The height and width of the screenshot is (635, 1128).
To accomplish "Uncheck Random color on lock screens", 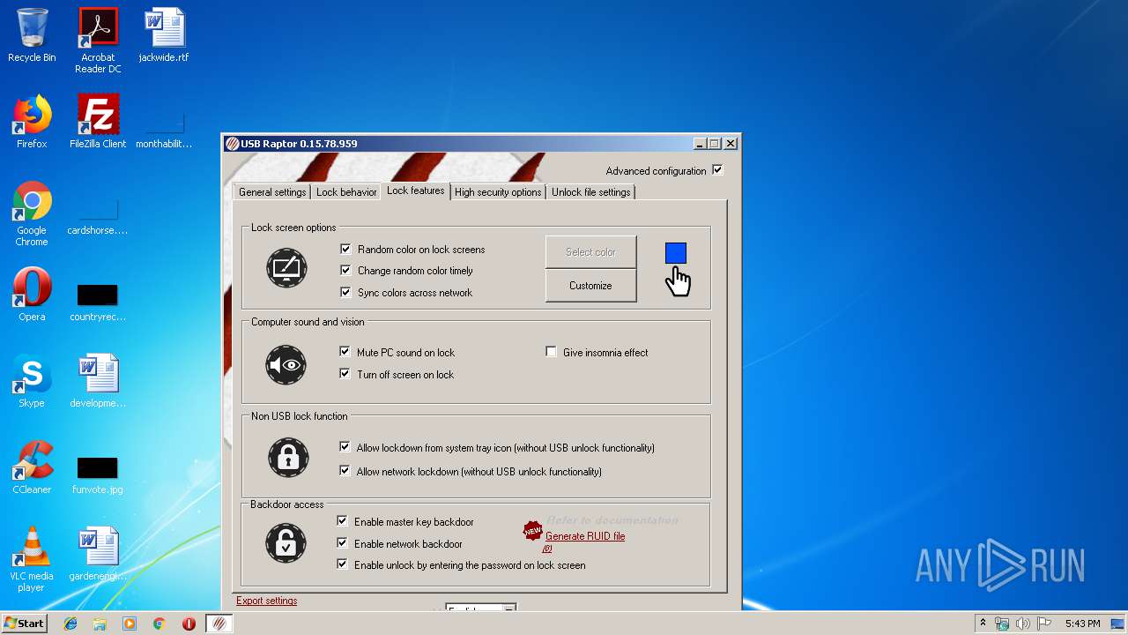I will tap(345, 250).
